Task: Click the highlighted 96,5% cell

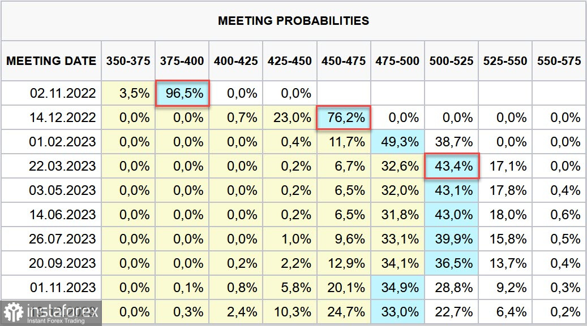Action: (x=183, y=93)
